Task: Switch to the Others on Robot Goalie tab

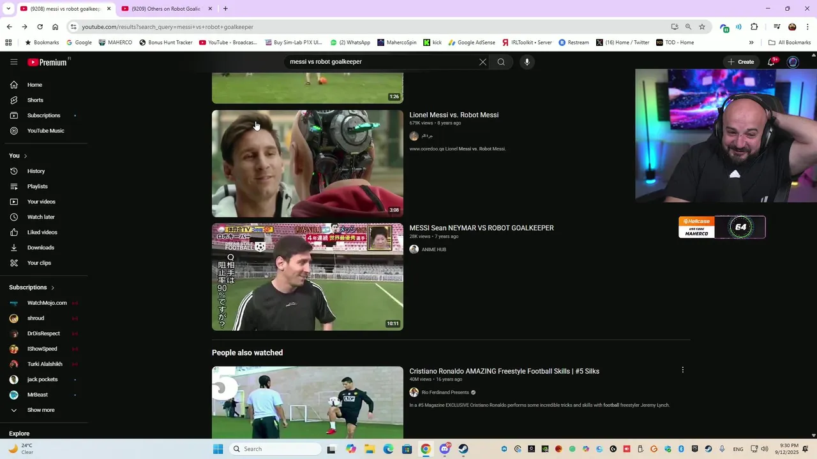Action: click(166, 9)
